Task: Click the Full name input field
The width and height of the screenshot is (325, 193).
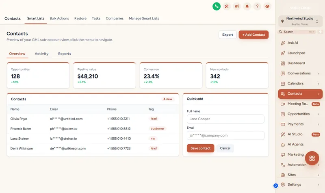Action: pos(225,119)
